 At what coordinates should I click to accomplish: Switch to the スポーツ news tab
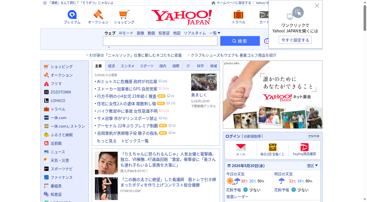[147, 66]
